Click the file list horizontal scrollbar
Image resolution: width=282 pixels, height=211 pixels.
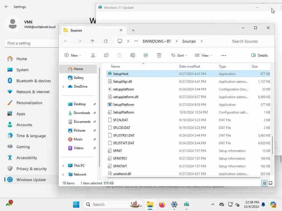[x=184, y=178]
